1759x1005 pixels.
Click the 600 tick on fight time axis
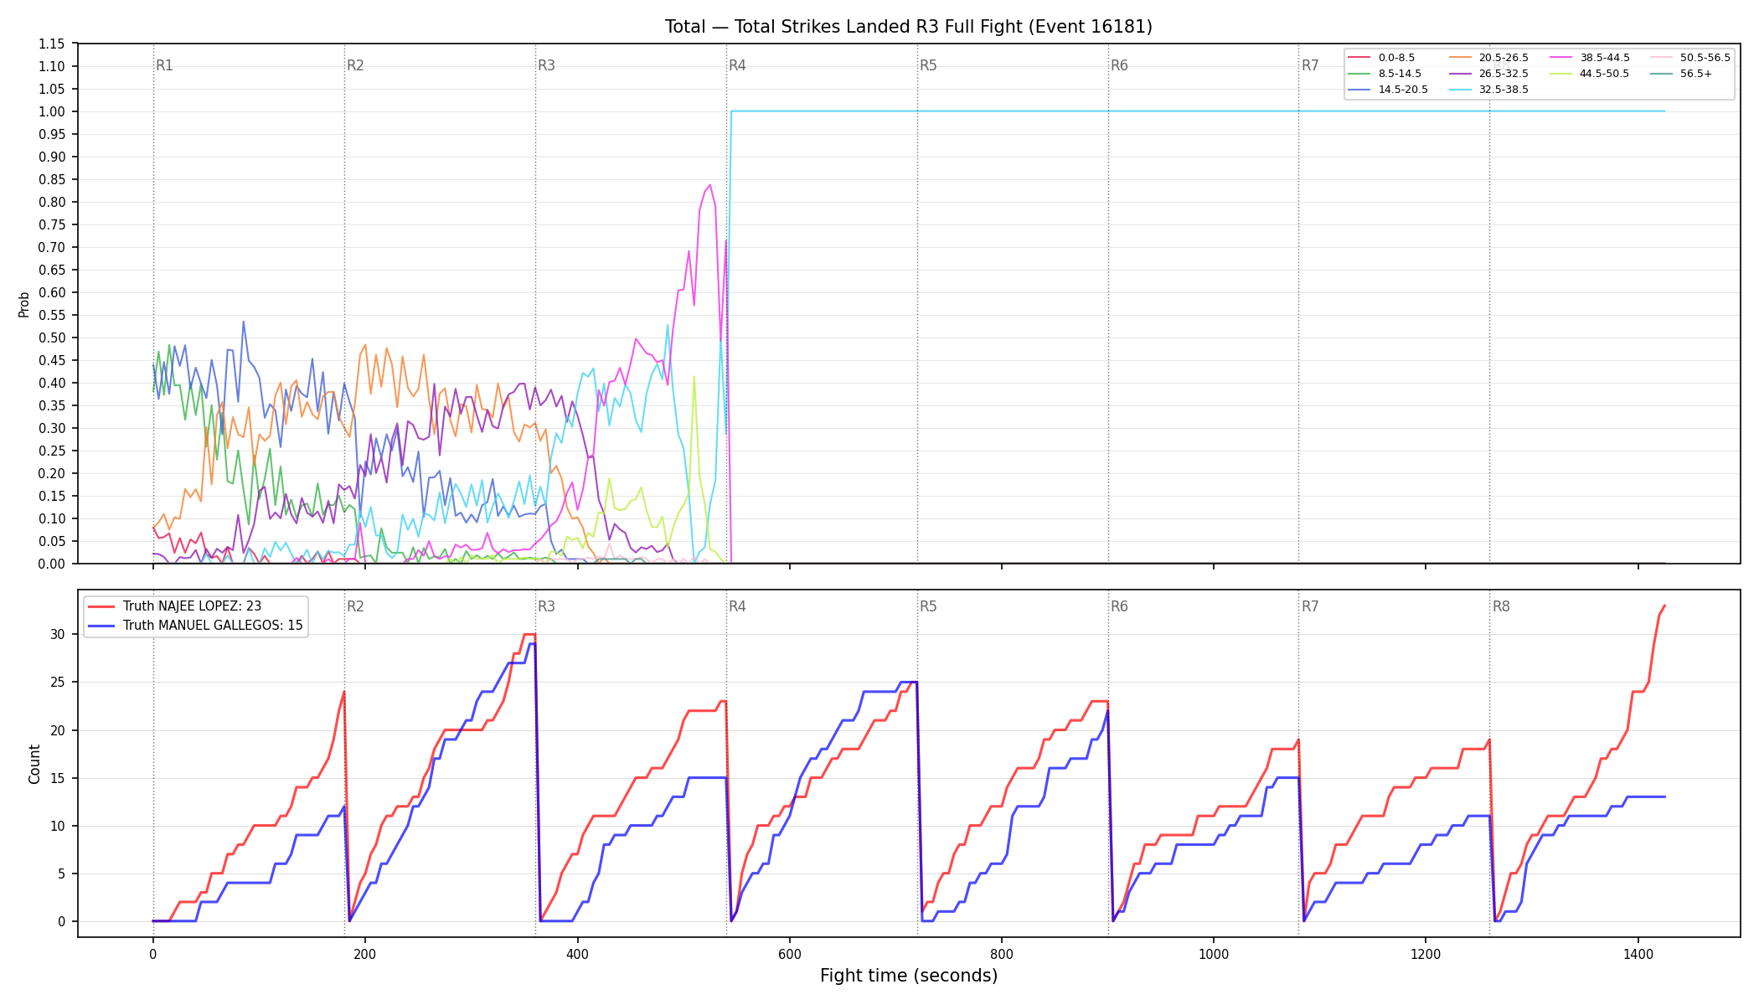789,953
